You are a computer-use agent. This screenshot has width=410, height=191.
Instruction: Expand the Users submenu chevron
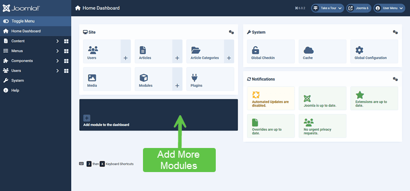pos(57,71)
